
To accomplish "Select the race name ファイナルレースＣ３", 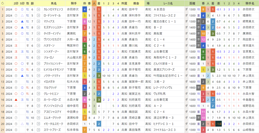I will point(164,130).
